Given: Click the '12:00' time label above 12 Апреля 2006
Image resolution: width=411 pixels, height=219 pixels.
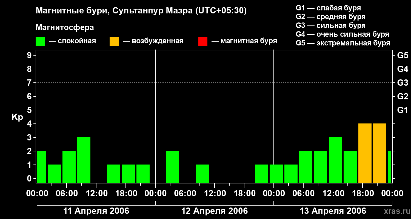Looking at the screenshot, I should click(x=215, y=194).
